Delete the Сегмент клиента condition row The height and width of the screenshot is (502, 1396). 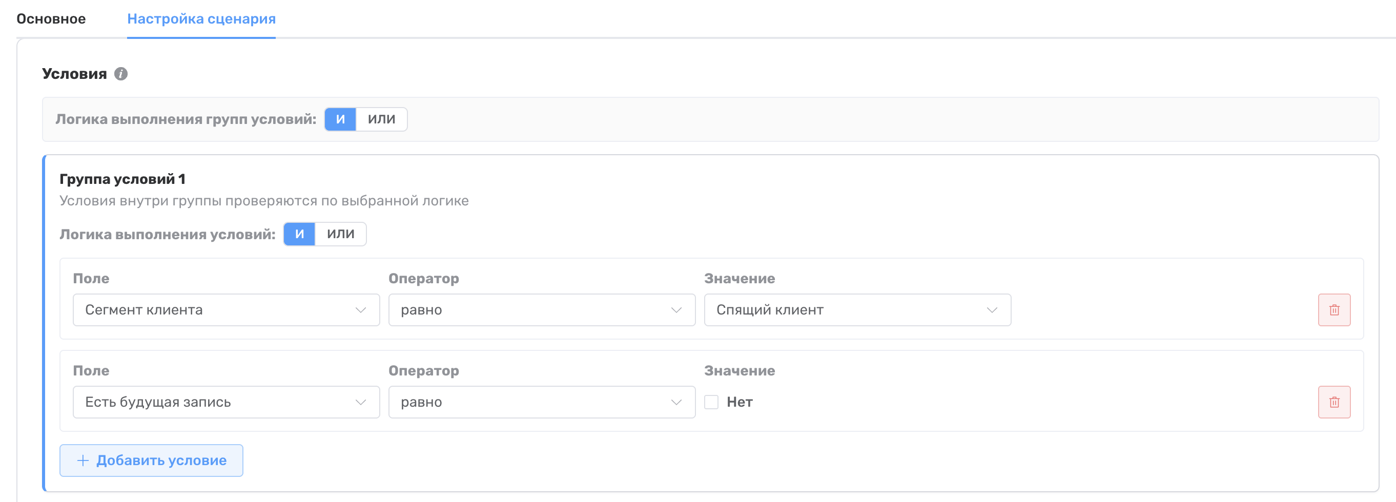(x=1333, y=310)
